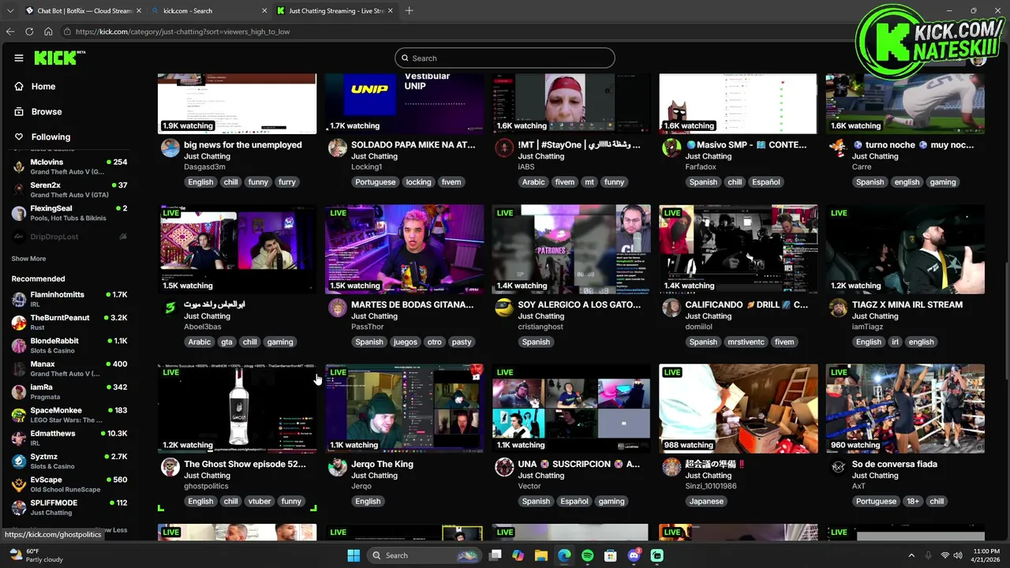Click the locking tag under Locking1
The image size is (1010, 568).
[x=418, y=182]
